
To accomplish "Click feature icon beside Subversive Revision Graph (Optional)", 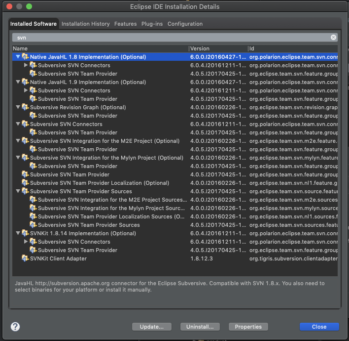I will coord(25,107).
